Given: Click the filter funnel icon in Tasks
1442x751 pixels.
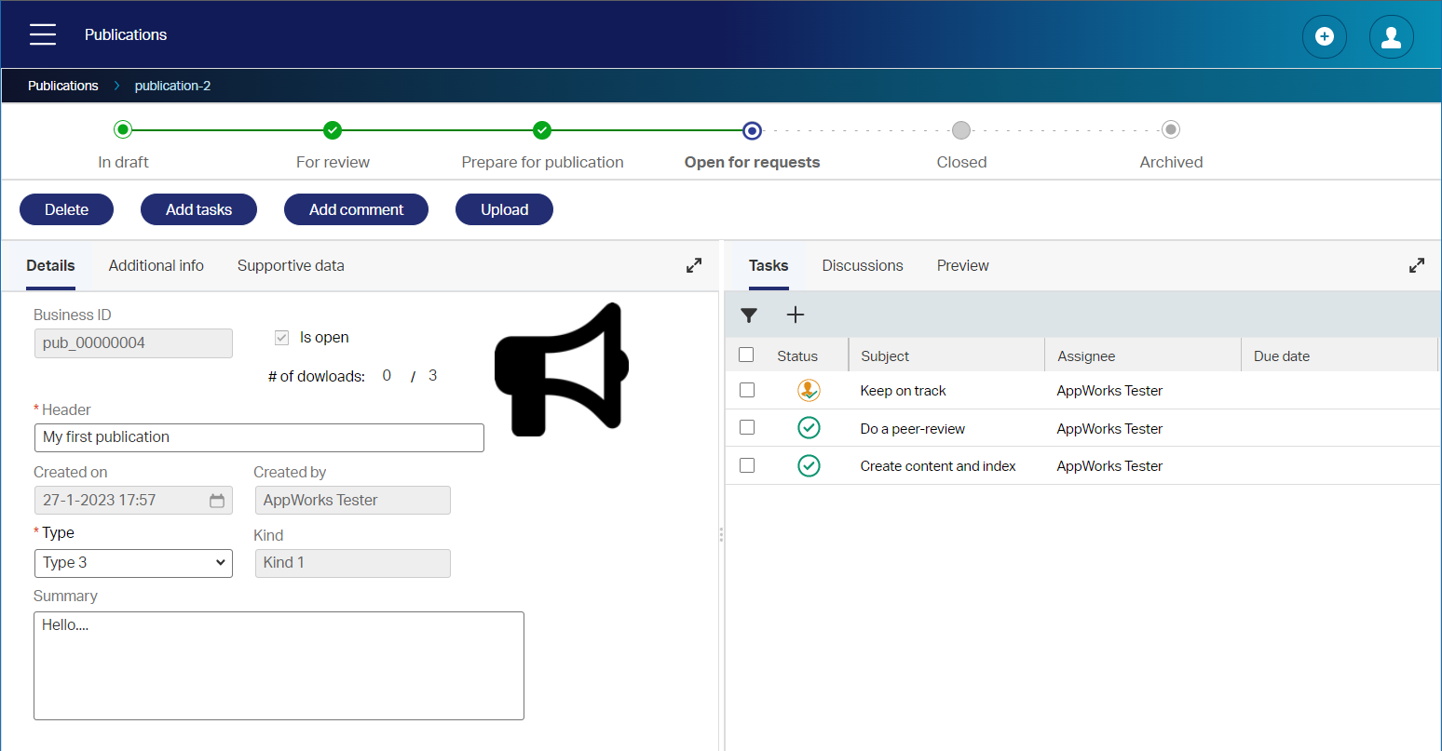Looking at the screenshot, I should [x=749, y=315].
